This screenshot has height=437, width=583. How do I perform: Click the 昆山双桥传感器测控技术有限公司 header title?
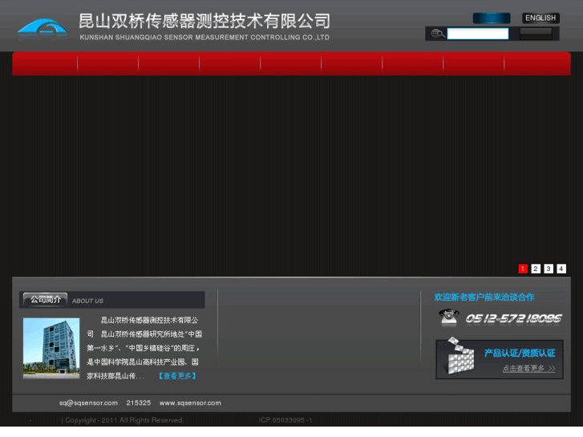[x=204, y=21]
